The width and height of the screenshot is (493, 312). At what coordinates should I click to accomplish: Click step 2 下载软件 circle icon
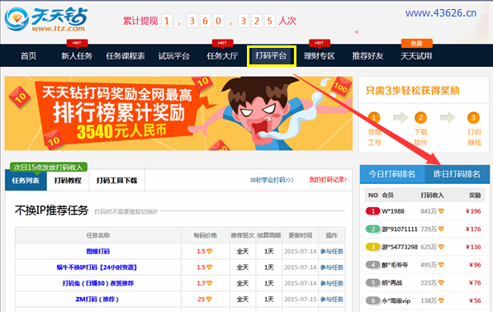coord(420,118)
